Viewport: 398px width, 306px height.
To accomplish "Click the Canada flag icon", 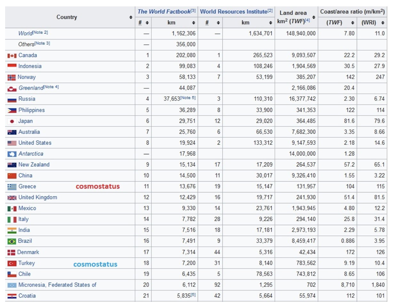I will (12, 56).
